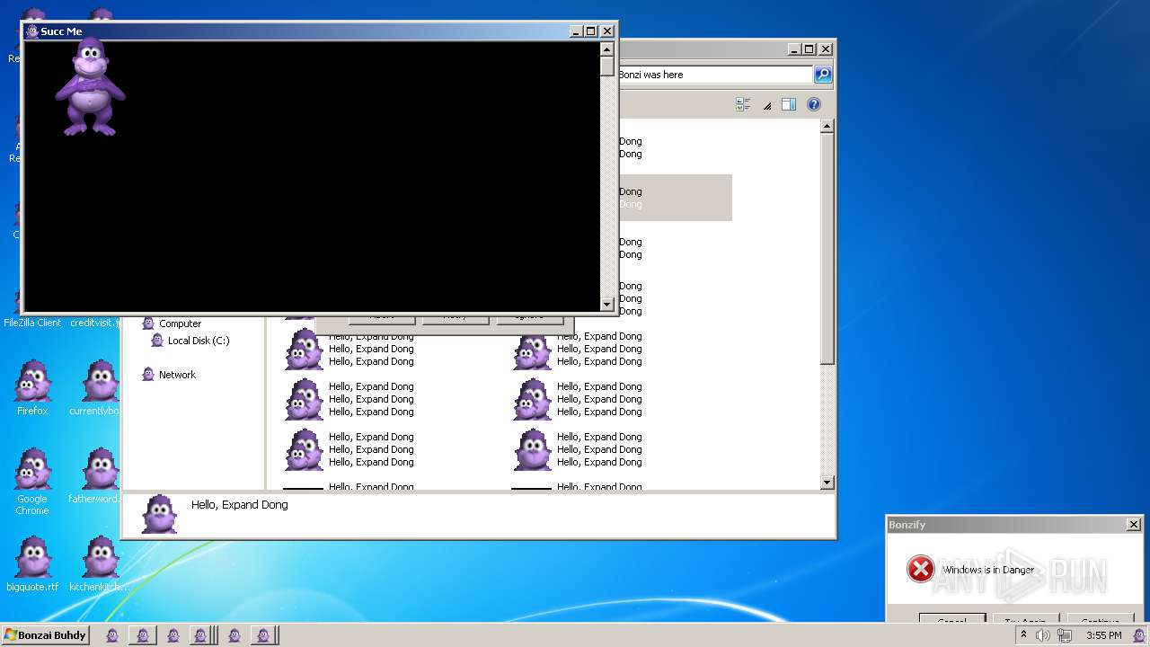1150x647 pixels.
Task: Click the Succ Me title bar text
Action: click(61, 31)
